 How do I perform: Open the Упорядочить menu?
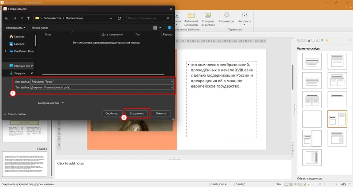click(x=15, y=28)
